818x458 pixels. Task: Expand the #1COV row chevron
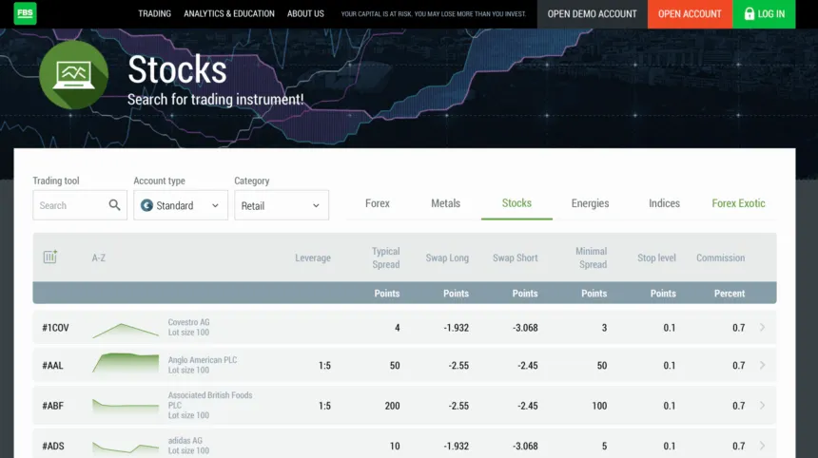click(762, 328)
